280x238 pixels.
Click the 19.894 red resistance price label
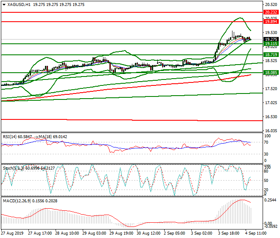coord(271,22)
